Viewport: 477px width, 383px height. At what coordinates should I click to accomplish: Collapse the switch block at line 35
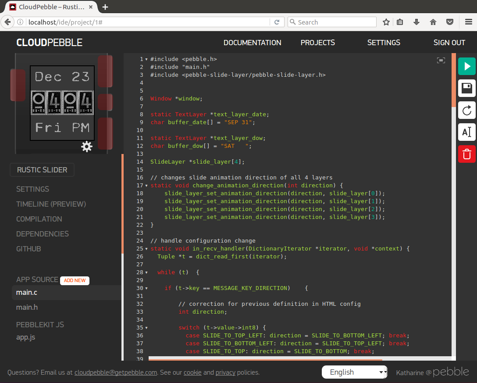(146, 328)
